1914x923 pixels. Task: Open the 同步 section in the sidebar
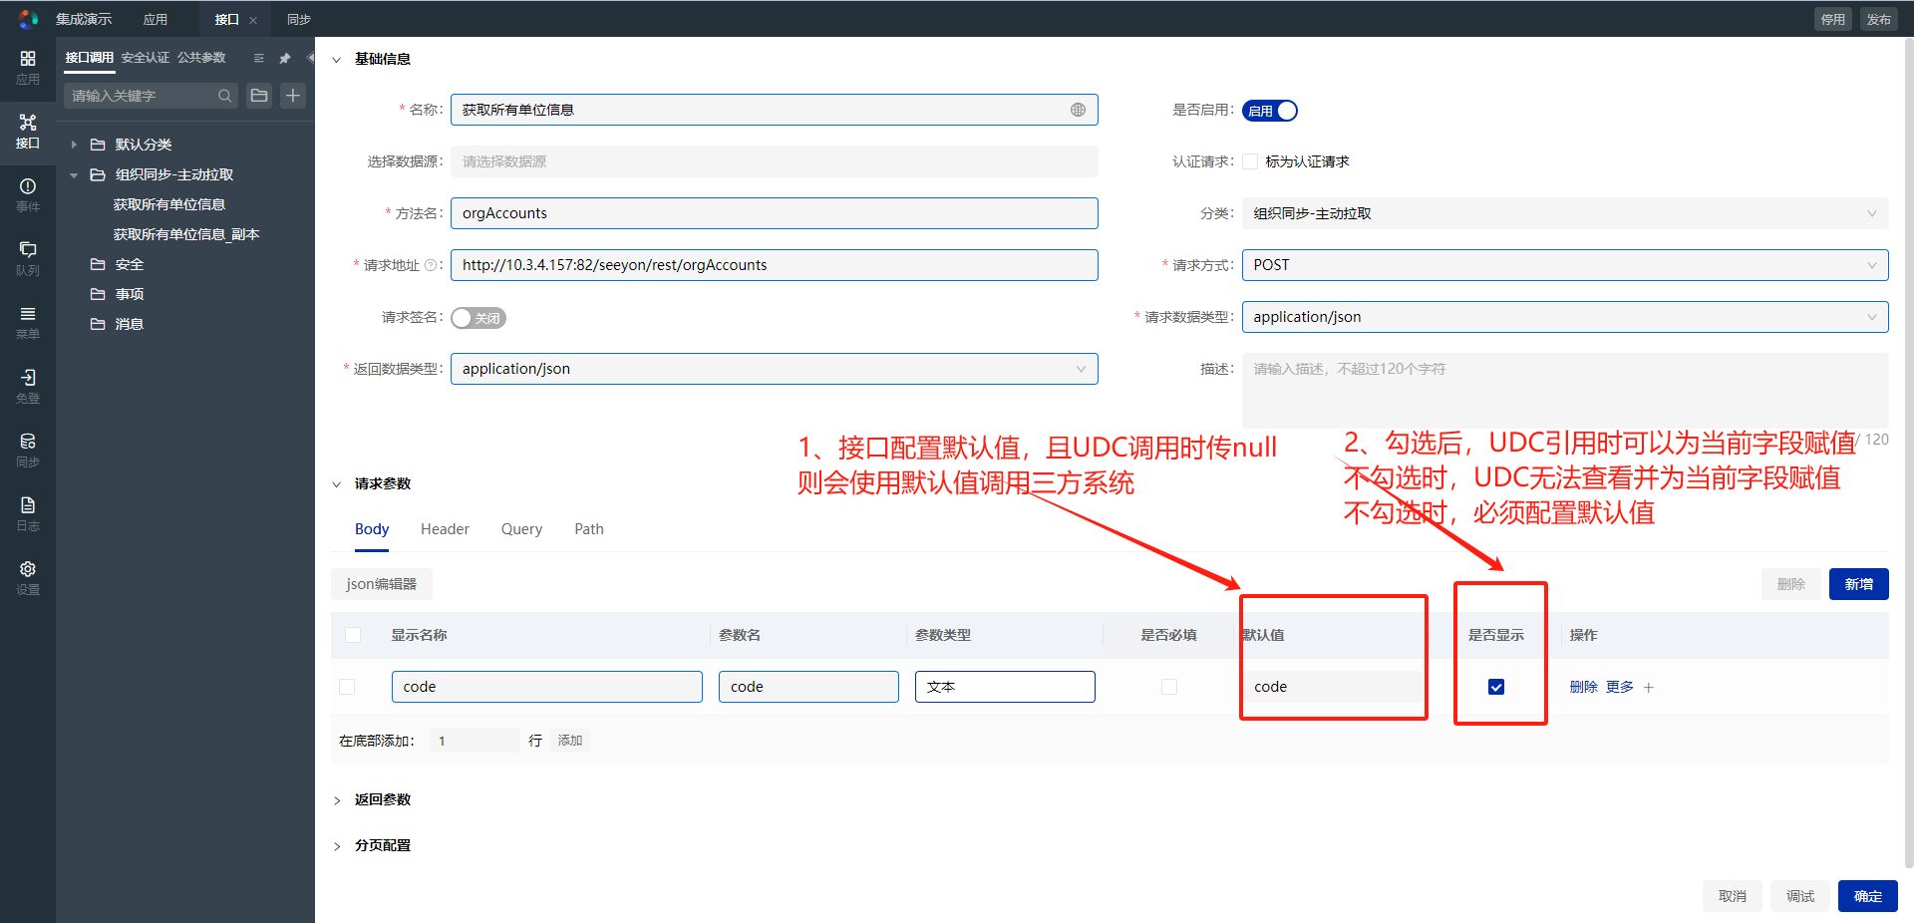28,450
